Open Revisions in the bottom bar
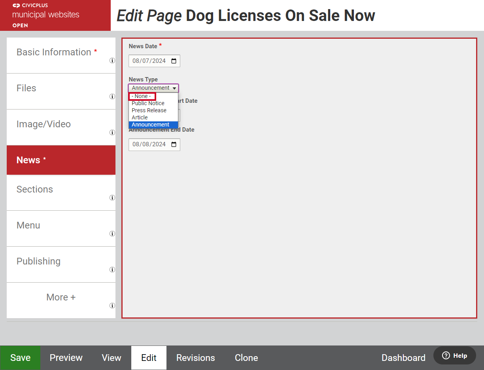 click(196, 358)
